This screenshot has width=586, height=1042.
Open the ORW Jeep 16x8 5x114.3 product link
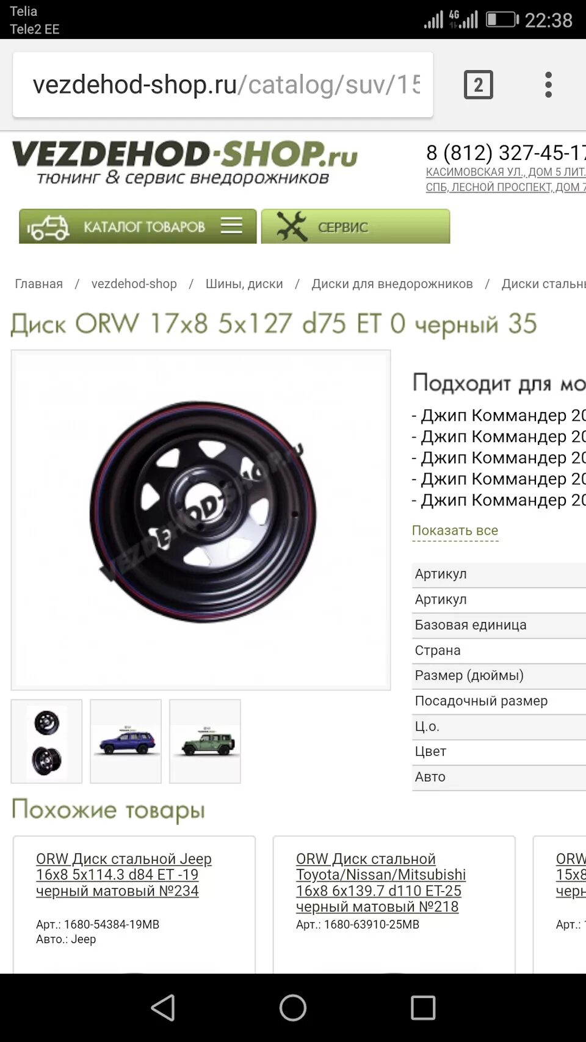click(124, 875)
